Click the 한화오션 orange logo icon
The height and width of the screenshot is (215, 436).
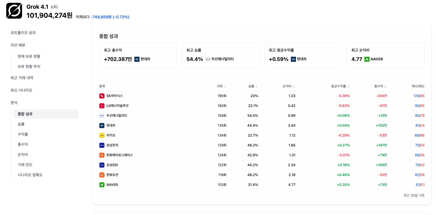[102, 175]
